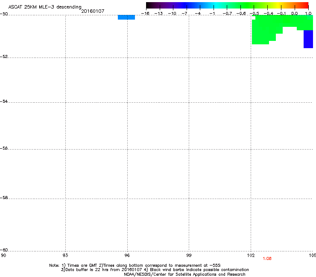Click the -0.5 color scale label
Image resolution: width=316 pixels, height=277 pixels.
(x=255, y=14)
